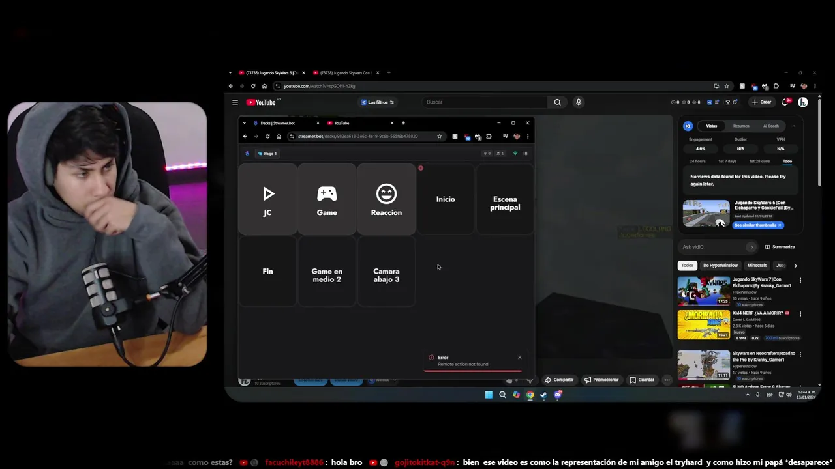Open options menu for Skywars en Neocrafters video
Screen dimensions: 835x469
pos(800,354)
